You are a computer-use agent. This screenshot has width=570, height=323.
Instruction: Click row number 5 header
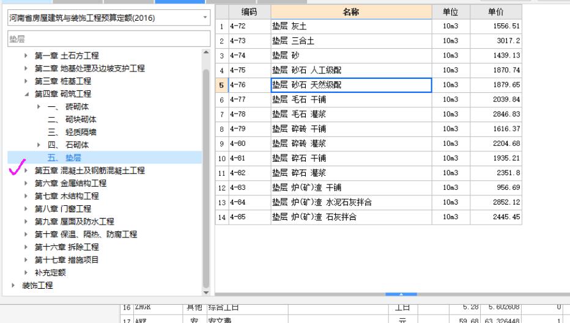[222, 85]
